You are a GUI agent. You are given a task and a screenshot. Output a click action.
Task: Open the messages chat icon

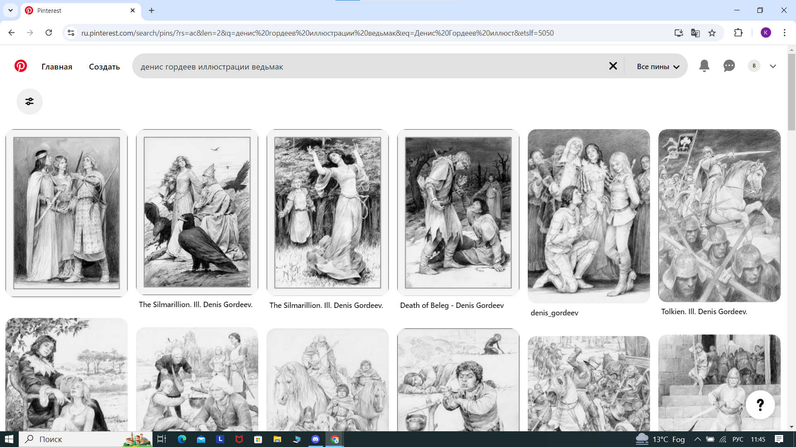[729, 66]
